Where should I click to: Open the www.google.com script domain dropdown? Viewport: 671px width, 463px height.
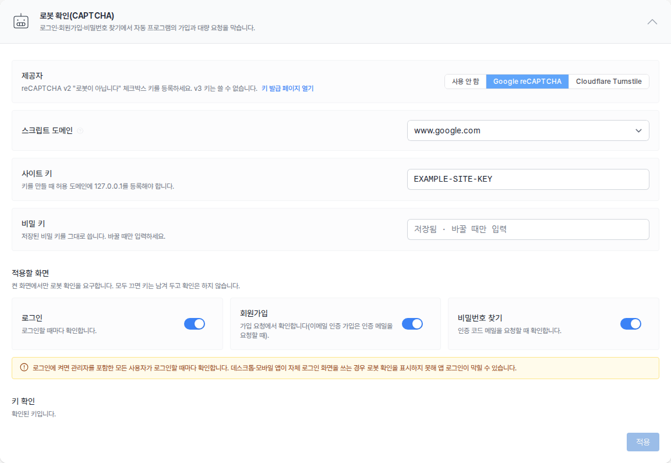click(528, 130)
